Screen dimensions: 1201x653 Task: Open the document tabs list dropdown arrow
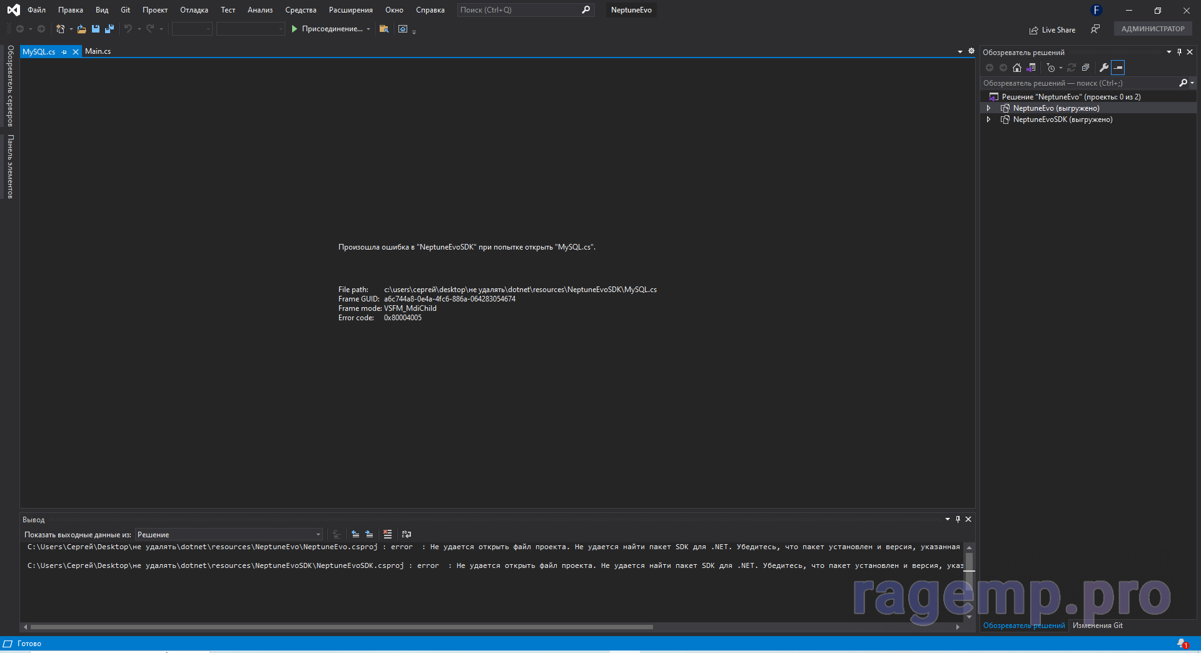click(x=960, y=51)
